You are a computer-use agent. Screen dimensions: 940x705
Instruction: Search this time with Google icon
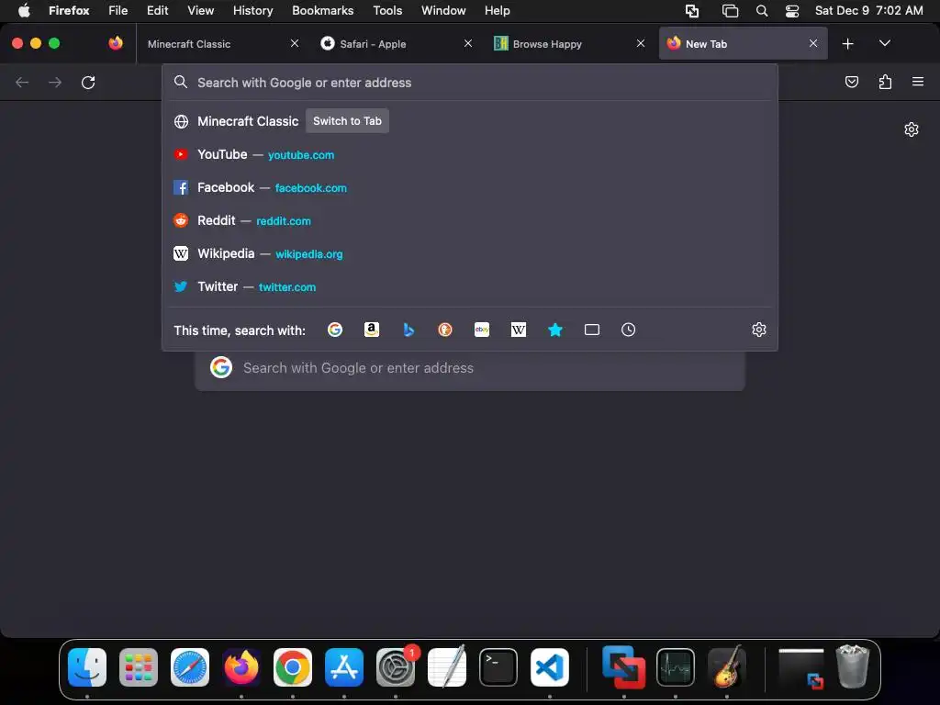[x=335, y=330]
